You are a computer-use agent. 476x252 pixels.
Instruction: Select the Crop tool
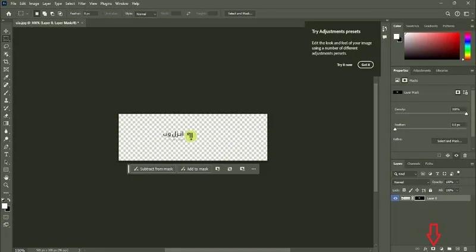click(6, 62)
